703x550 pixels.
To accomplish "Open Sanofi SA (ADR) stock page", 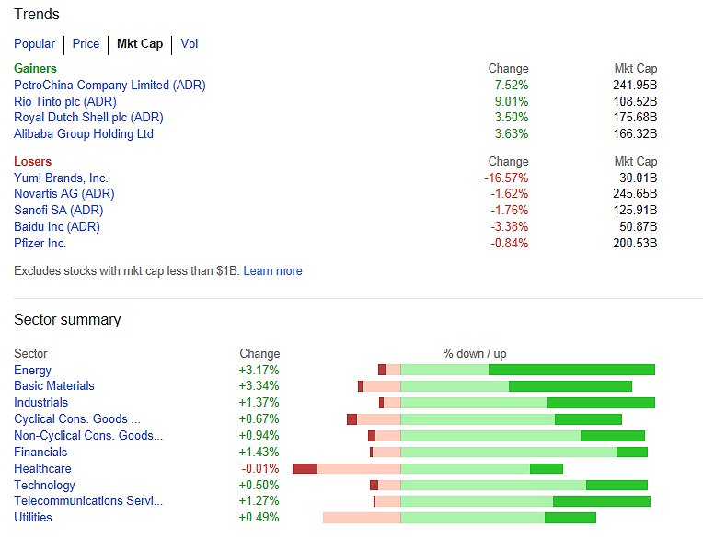I will click(x=59, y=211).
